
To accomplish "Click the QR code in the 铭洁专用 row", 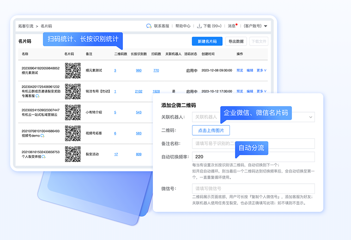I will tap(73, 91).
